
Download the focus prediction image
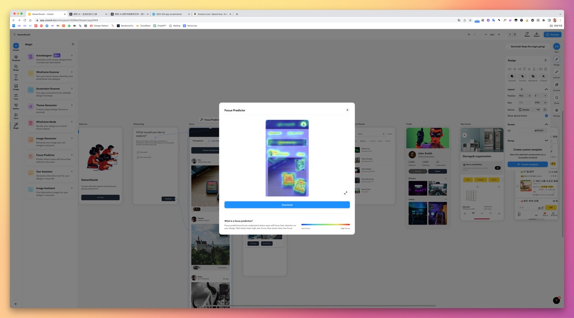pos(287,205)
